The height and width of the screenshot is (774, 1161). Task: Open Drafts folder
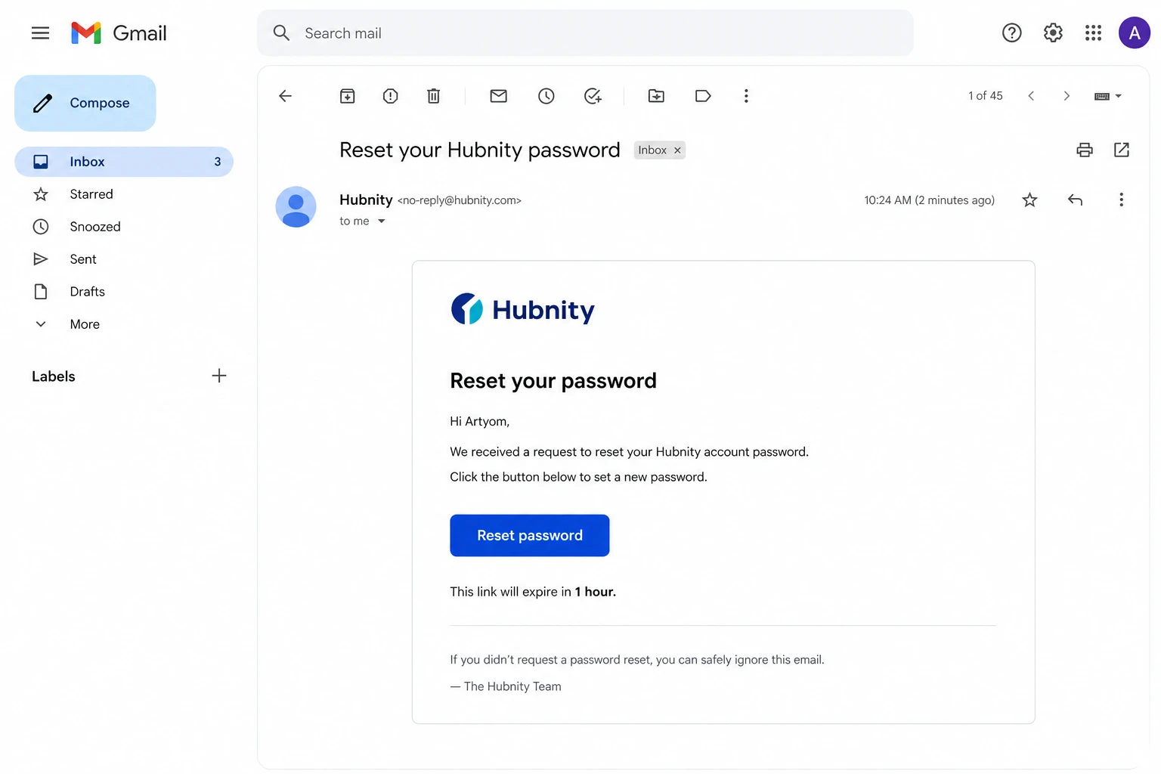[87, 292]
